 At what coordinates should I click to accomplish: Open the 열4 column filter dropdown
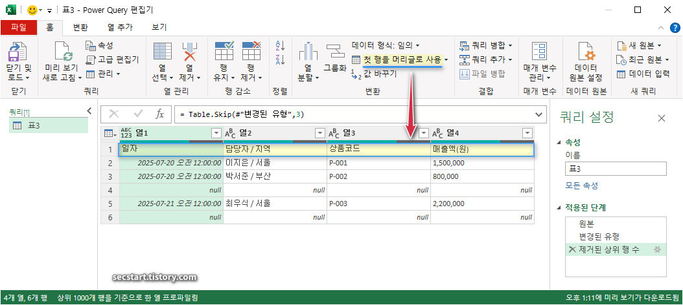pos(527,133)
